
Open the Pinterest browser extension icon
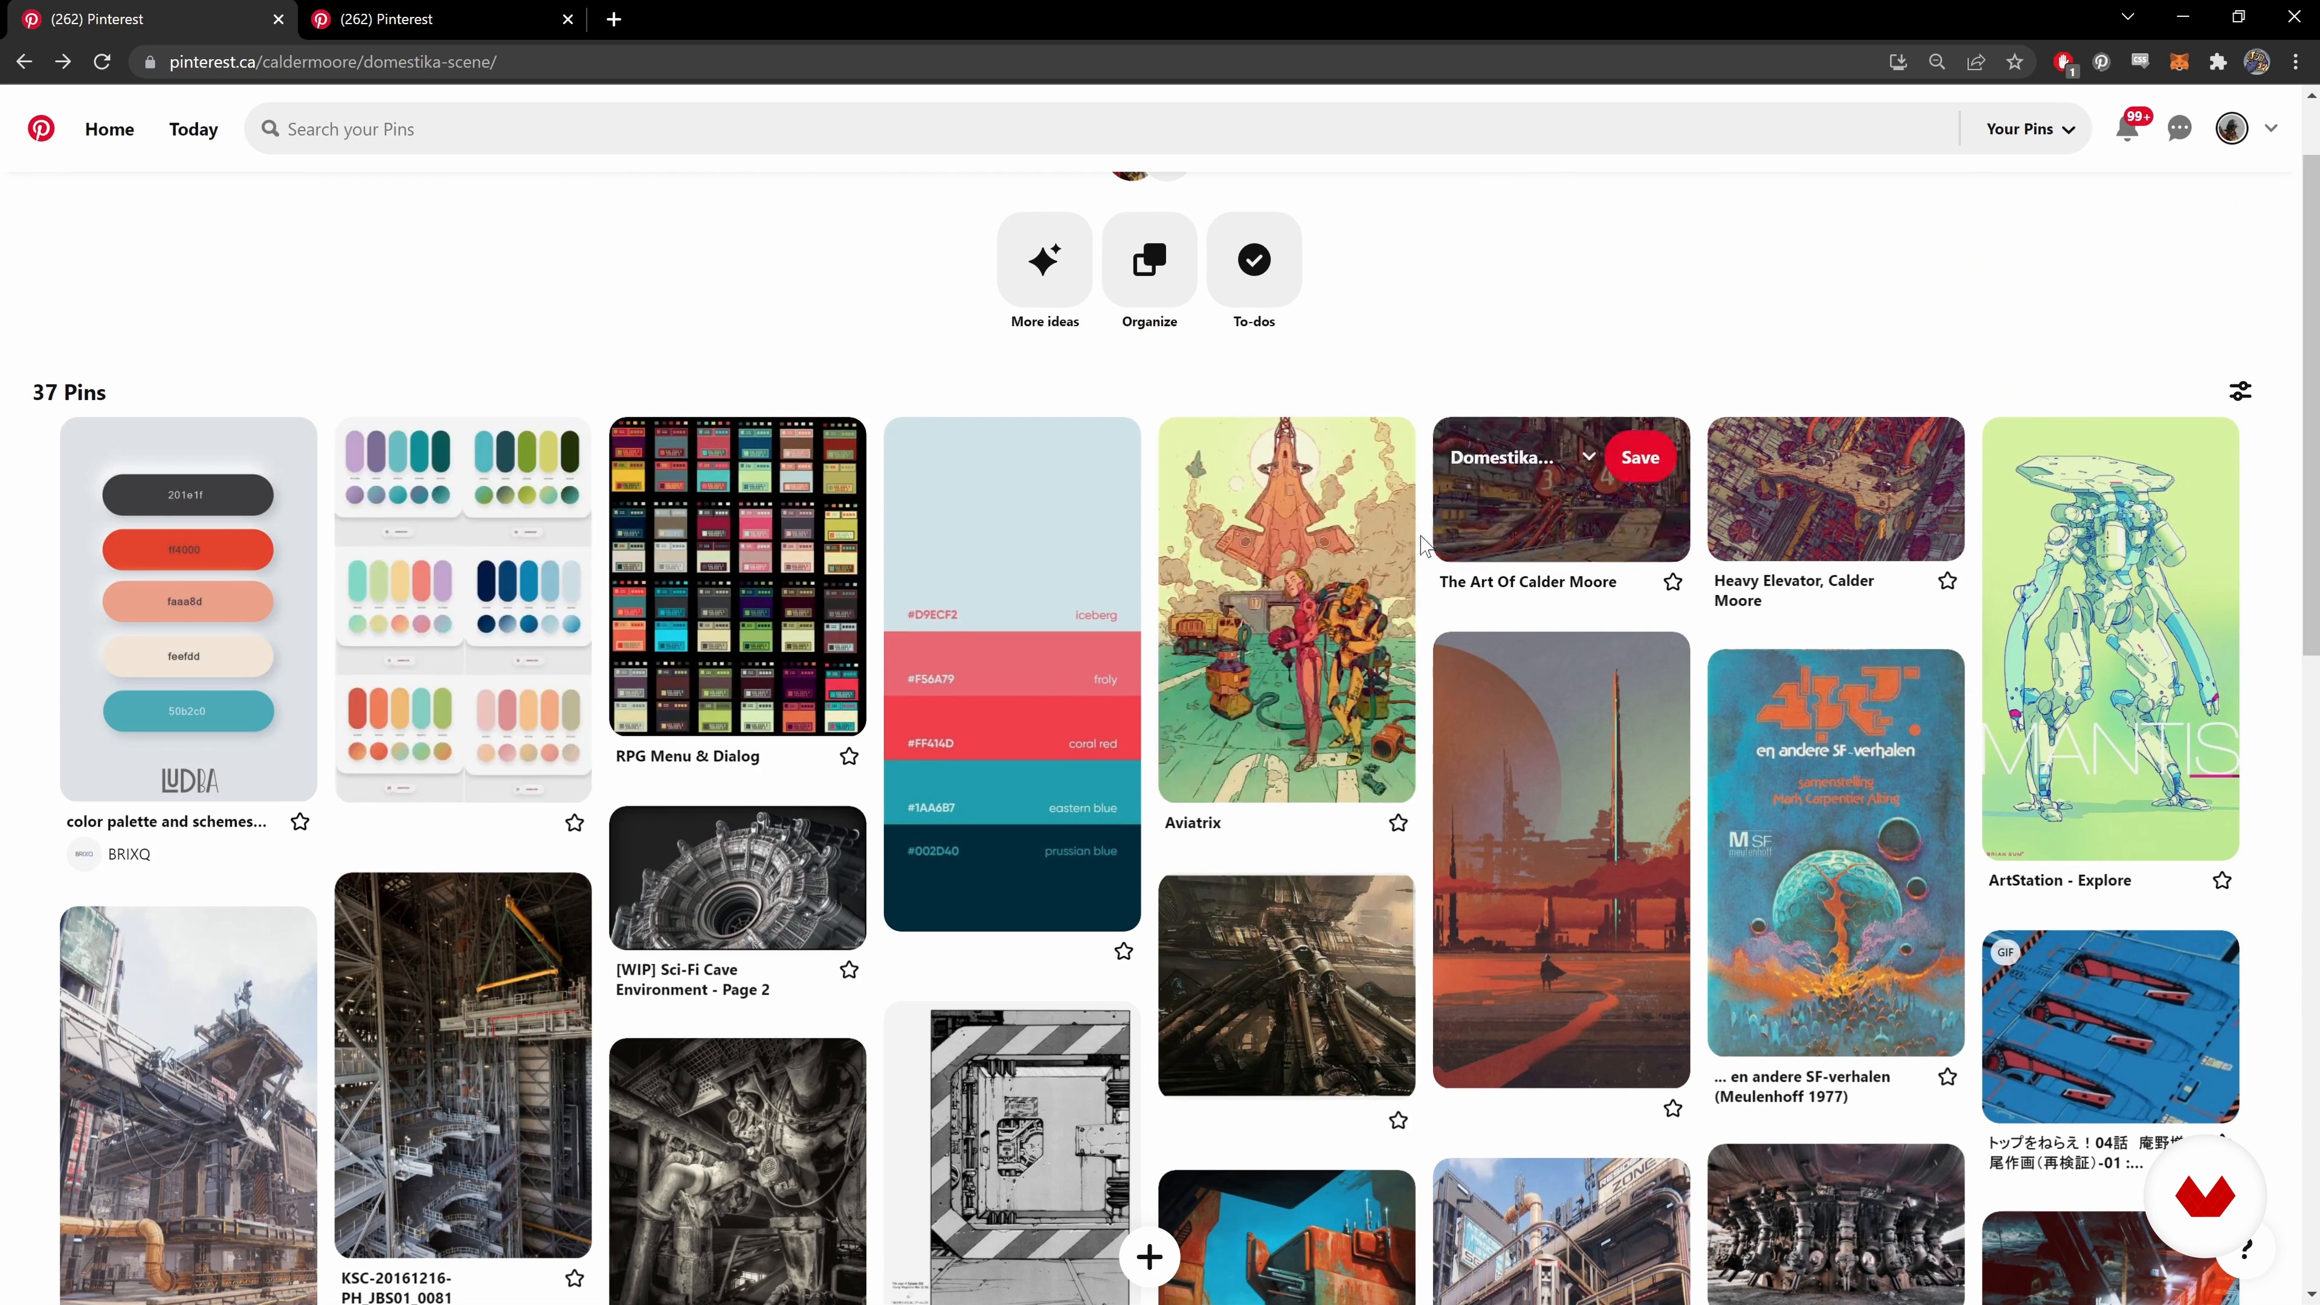click(x=2101, y=61)
